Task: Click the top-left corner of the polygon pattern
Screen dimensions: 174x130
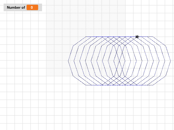Action: pos(86,36)
